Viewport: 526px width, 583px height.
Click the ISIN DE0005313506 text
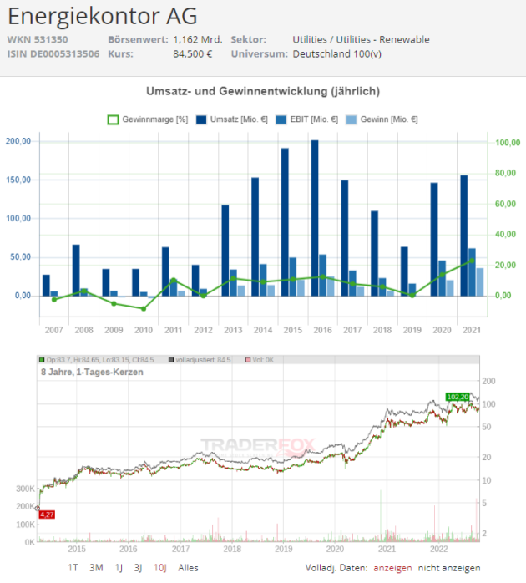(53, 54)
